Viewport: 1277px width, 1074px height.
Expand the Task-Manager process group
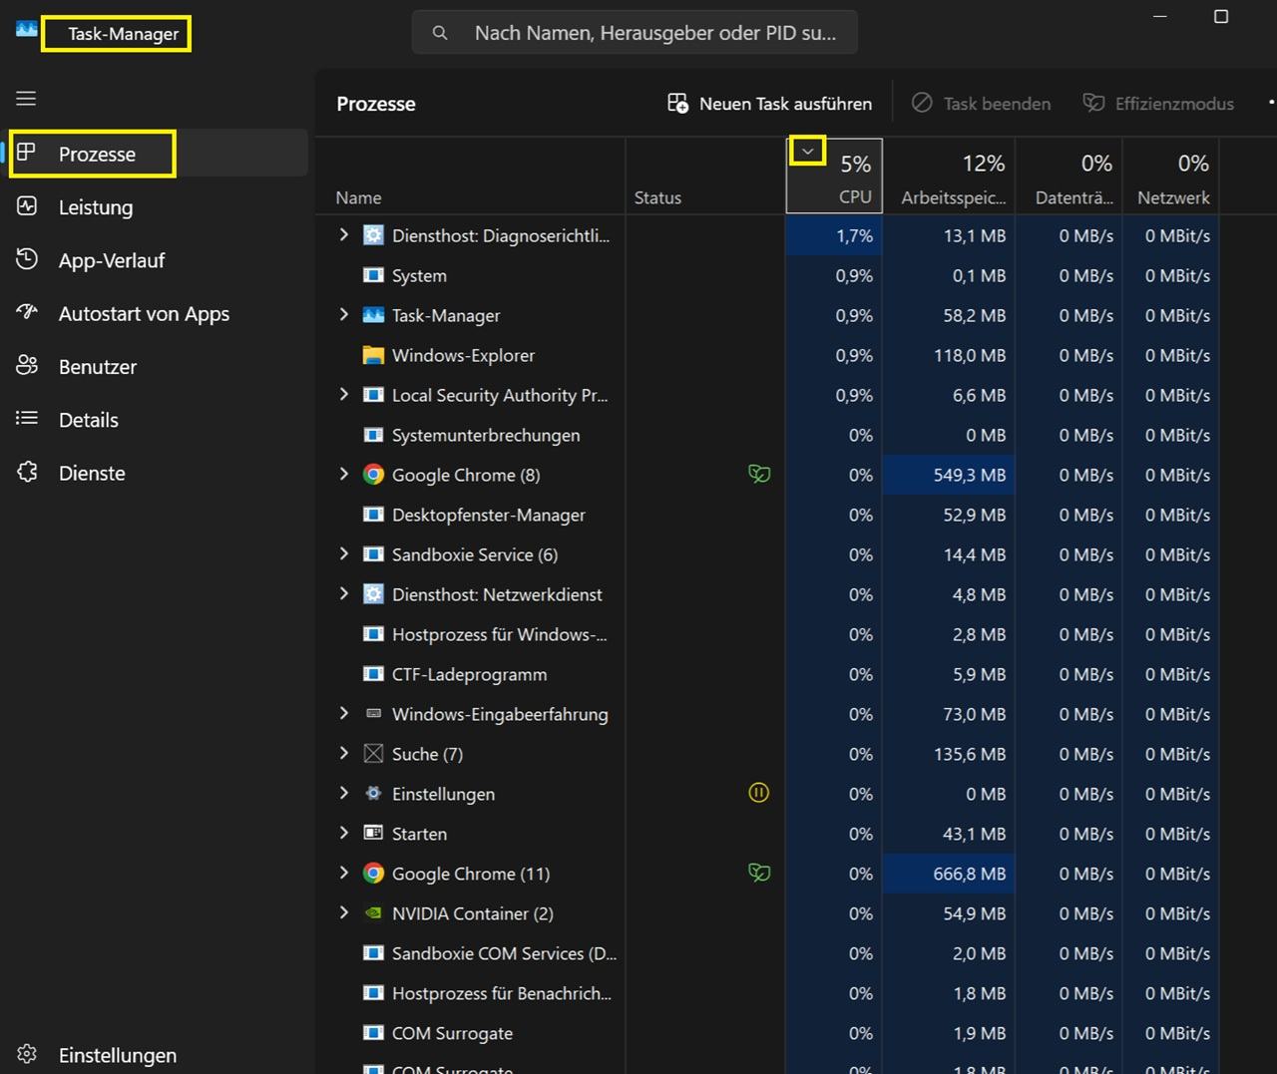(x=344, y=314)
